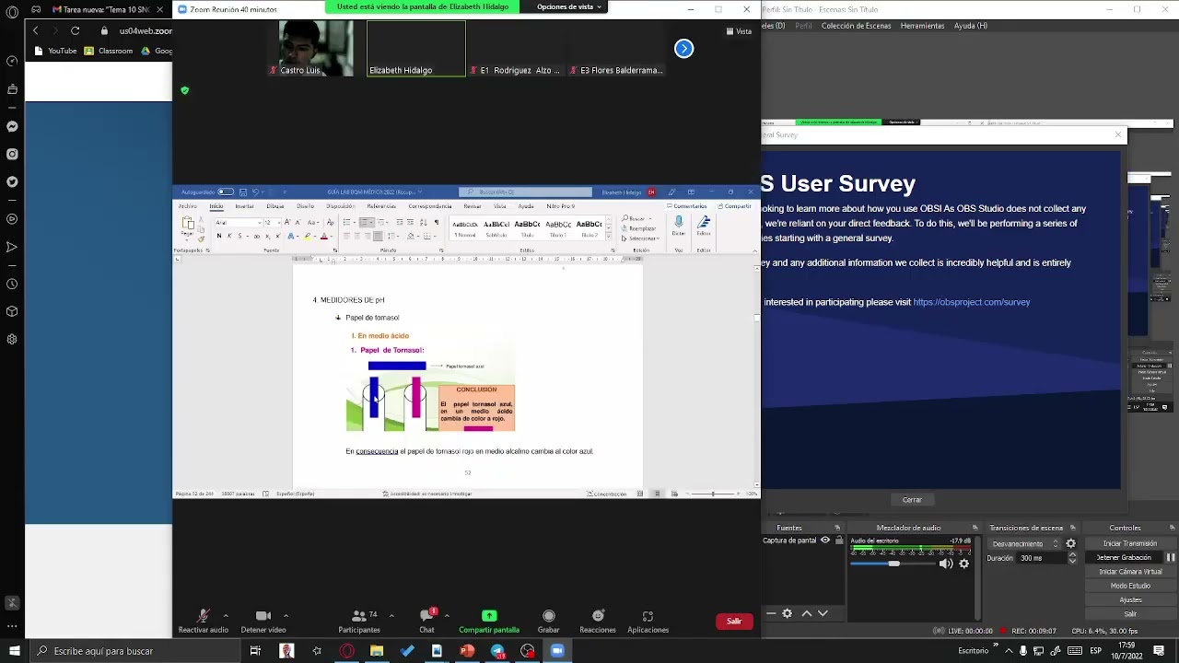This screenshot has width=1179, height=663.
Task: Click Detener Grabación button
Action: pyautogui.click(x=1124, y=557)
